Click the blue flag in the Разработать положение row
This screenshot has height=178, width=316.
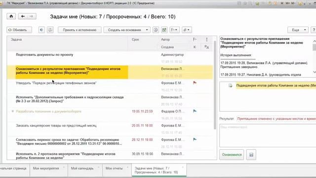[x=195, y=111]
